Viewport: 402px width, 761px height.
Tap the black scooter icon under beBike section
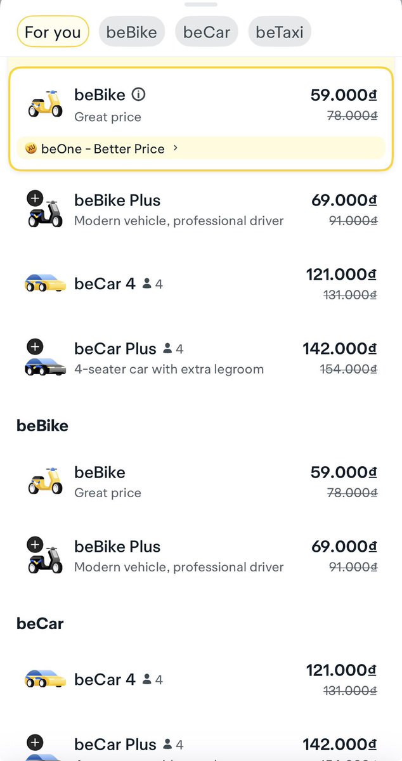46,556
